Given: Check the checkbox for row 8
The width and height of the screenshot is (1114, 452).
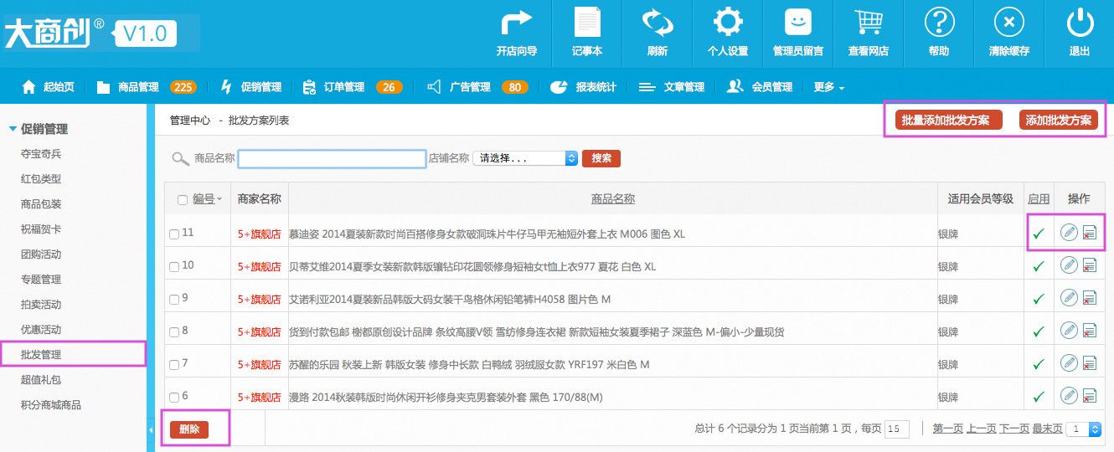Looking at the screenshot, I should point(174,332).
